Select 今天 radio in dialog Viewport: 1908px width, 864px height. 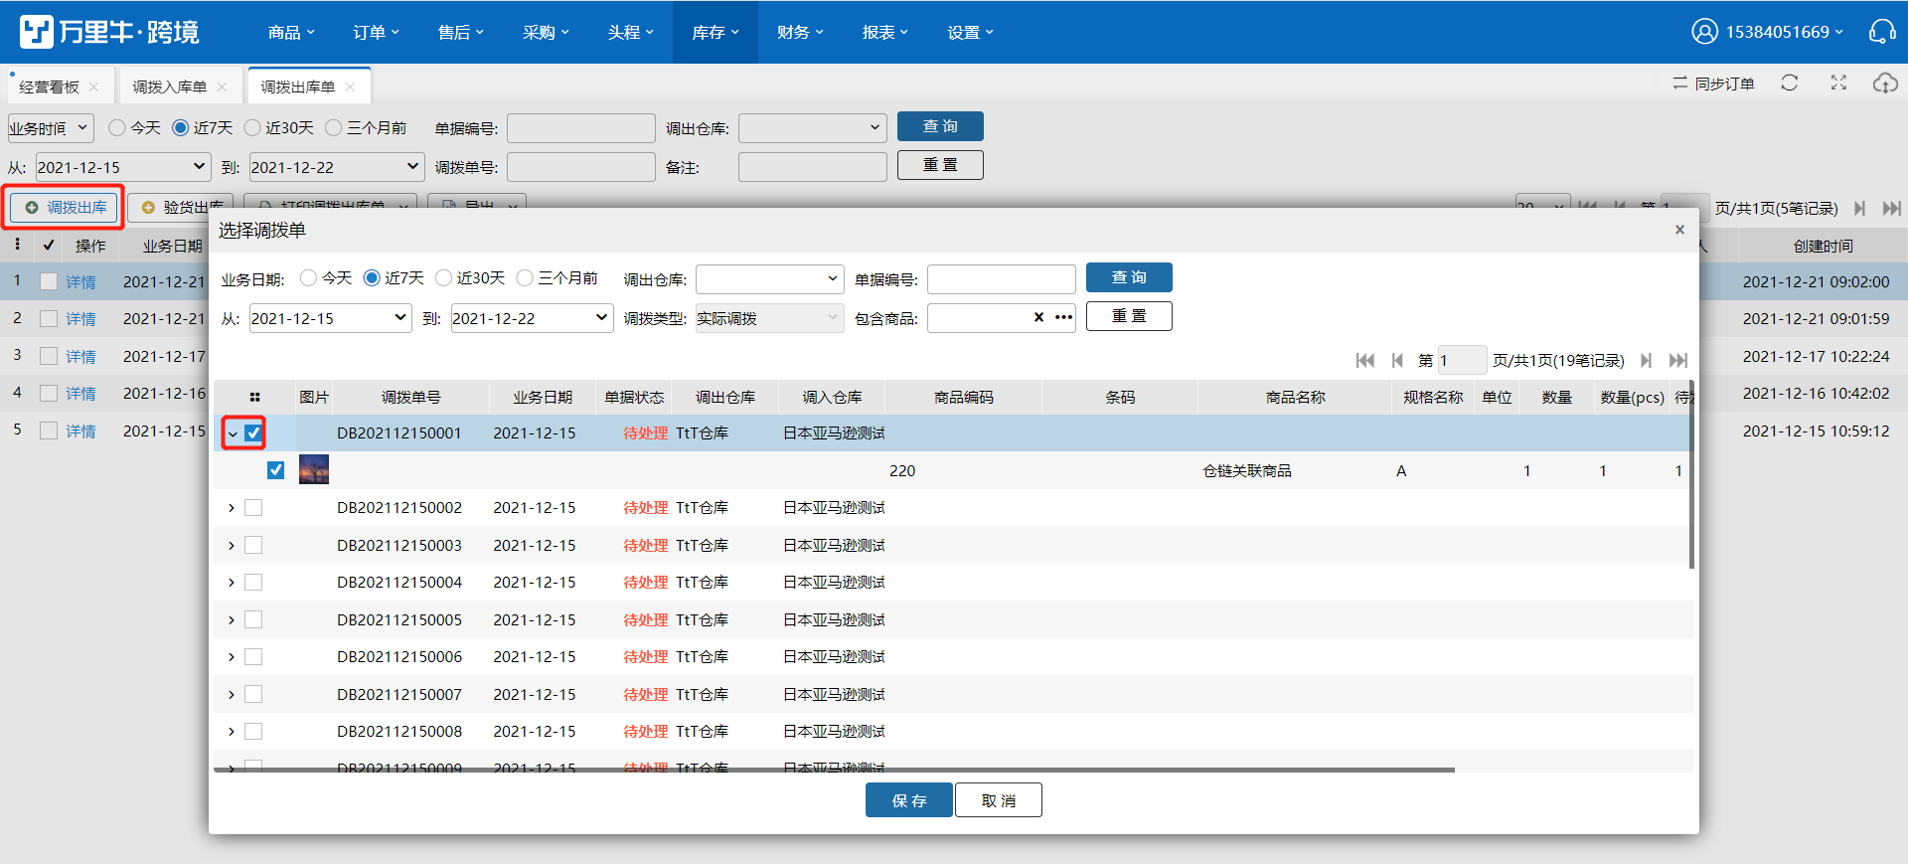click(308, 277)
